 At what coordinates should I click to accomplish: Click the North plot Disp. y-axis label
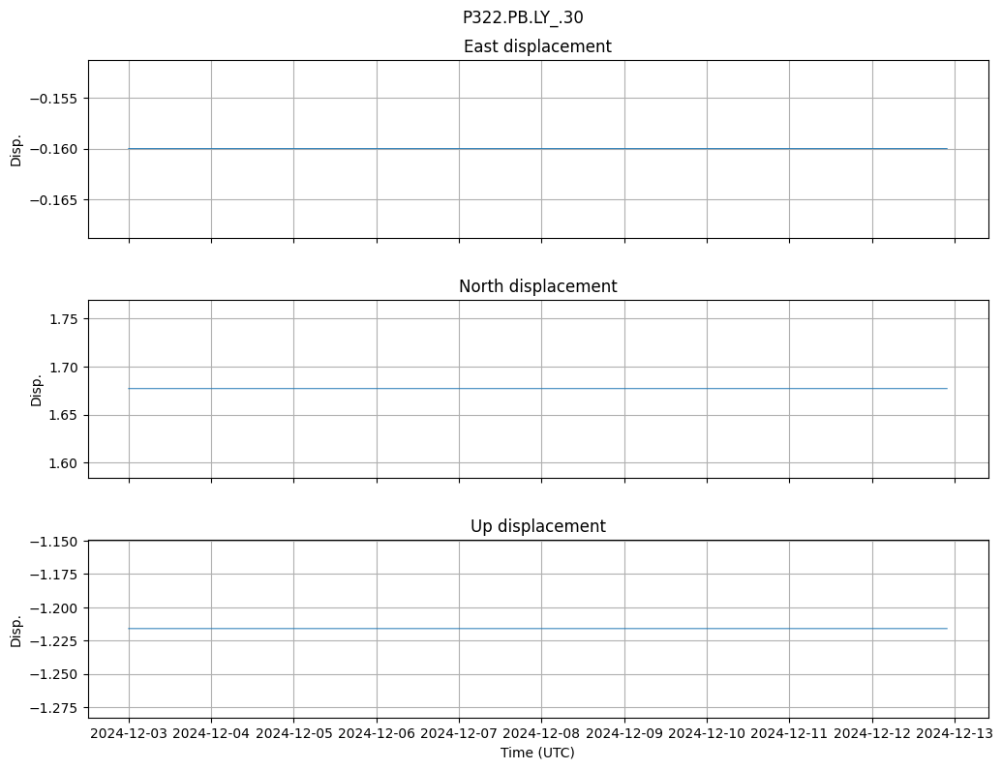(x=37, y=389)
